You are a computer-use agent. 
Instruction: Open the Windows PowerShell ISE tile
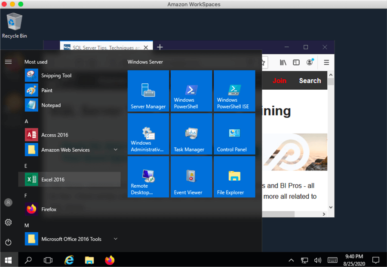(234, 91)
